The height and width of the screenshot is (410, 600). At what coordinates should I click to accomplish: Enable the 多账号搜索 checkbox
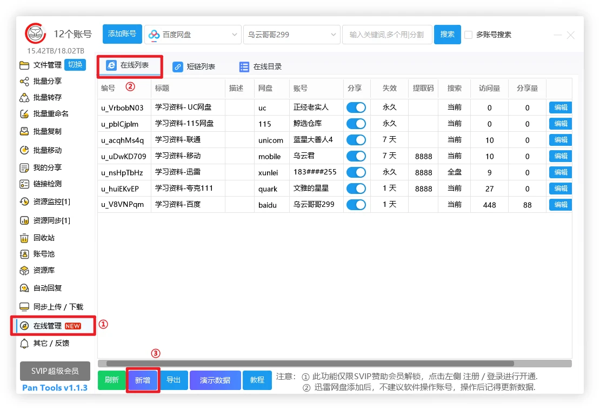[469, 35]
